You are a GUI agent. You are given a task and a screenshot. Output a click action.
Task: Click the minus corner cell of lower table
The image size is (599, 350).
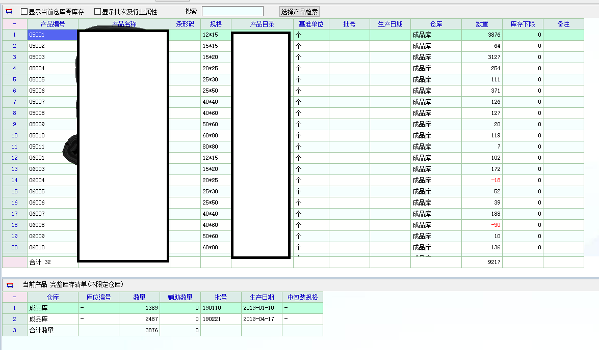point(14,297)
